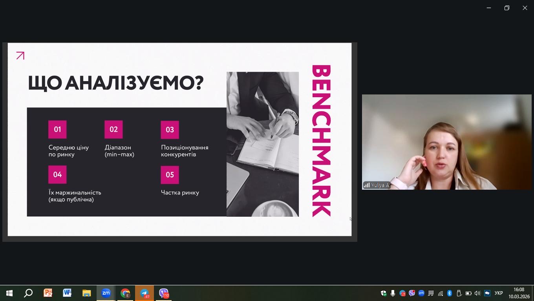Image resolution: width=534 pixels, height=301 pixels.
Task: Click the text 'Частка ринку'
Action: click(180, 192)
